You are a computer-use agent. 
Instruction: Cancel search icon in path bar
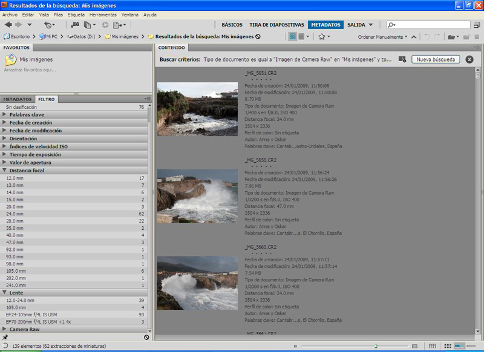click(x=258, y=36)
